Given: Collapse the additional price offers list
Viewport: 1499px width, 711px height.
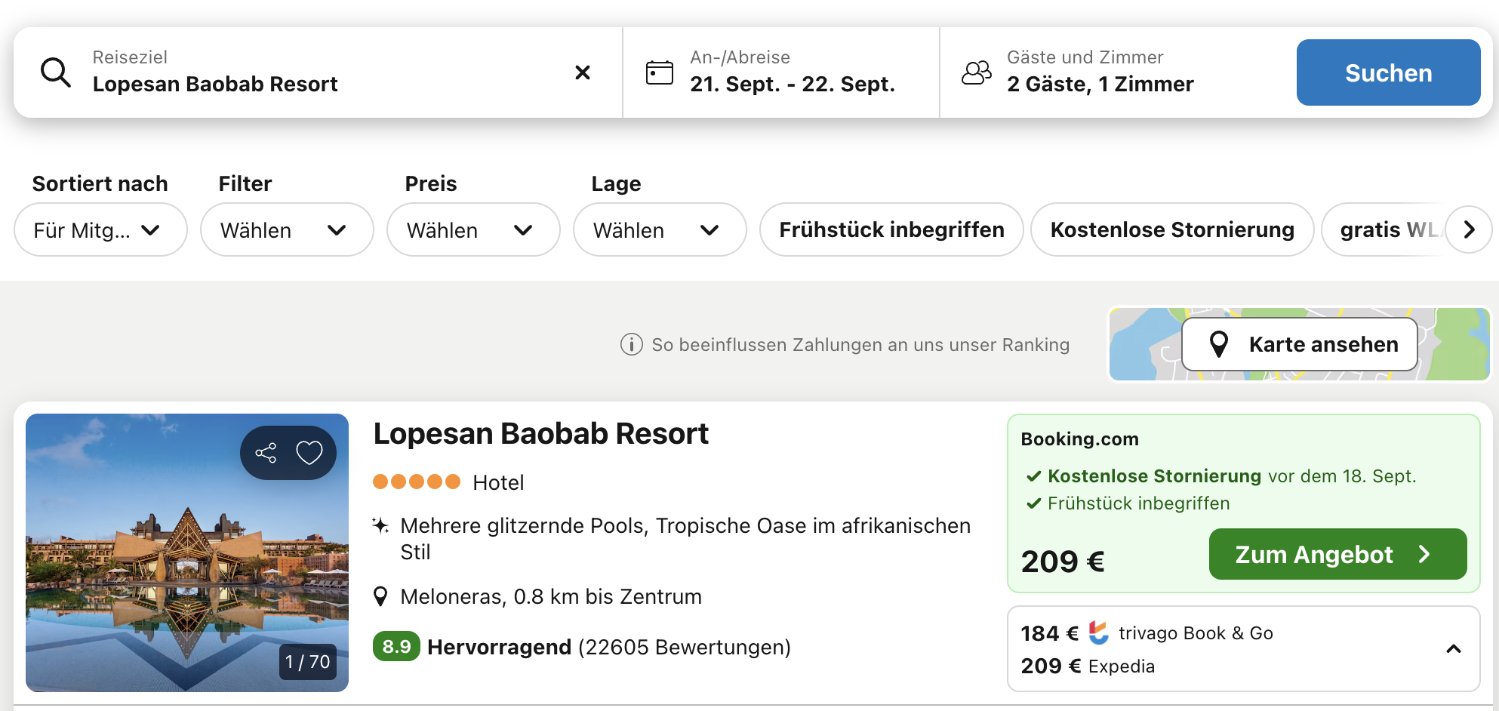Looking at the screenshot, I should pos(1454,649).
